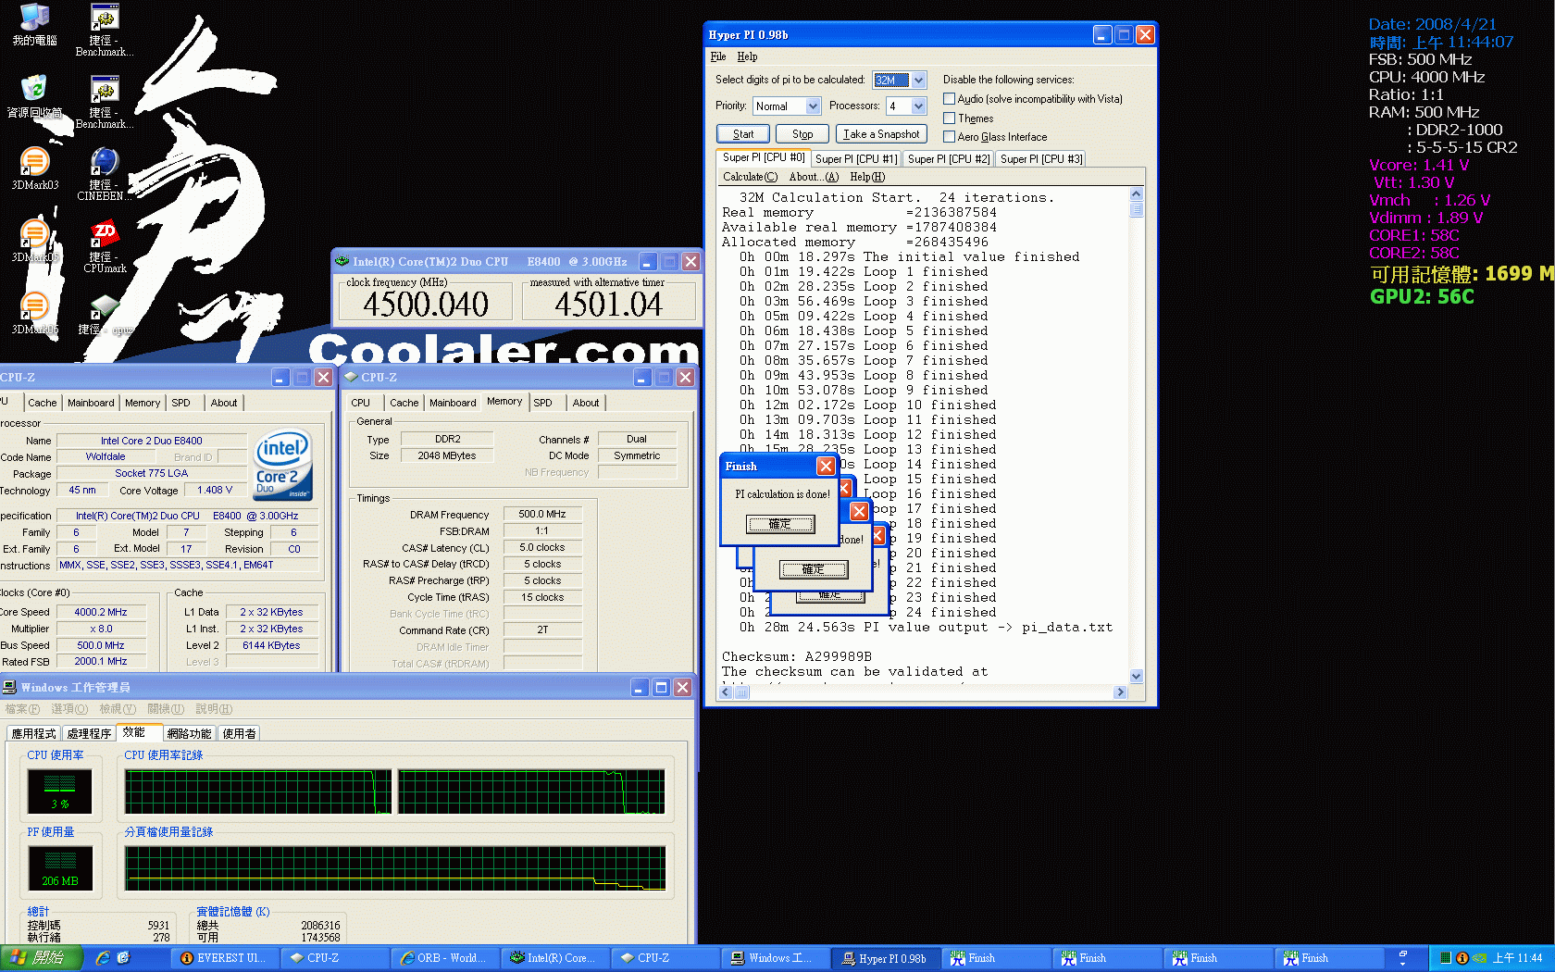Open the second Benchmark shortcut icon
Viewport: 1555px width, 972px height.
(105, 103)
